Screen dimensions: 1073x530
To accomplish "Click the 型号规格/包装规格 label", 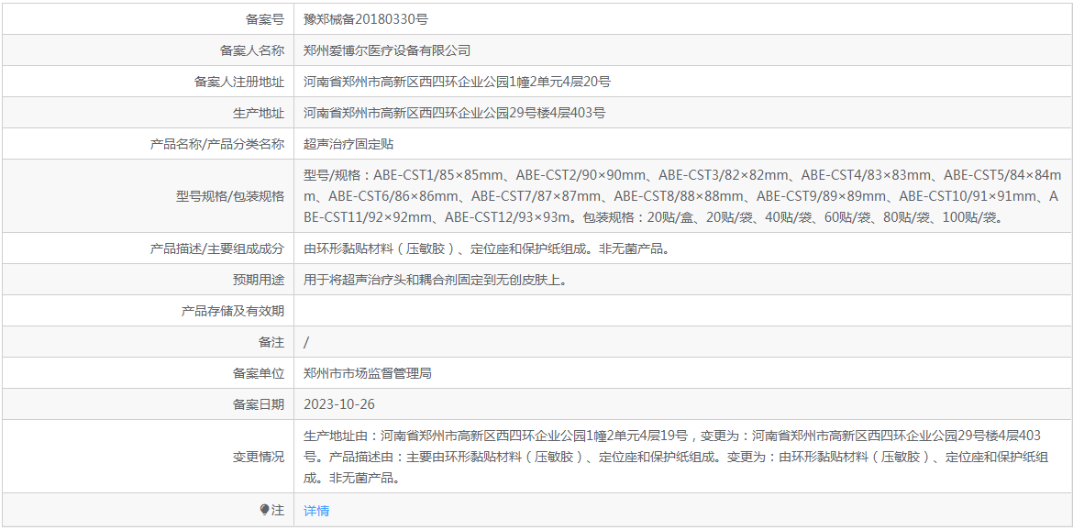I will (x=230, y=196).
